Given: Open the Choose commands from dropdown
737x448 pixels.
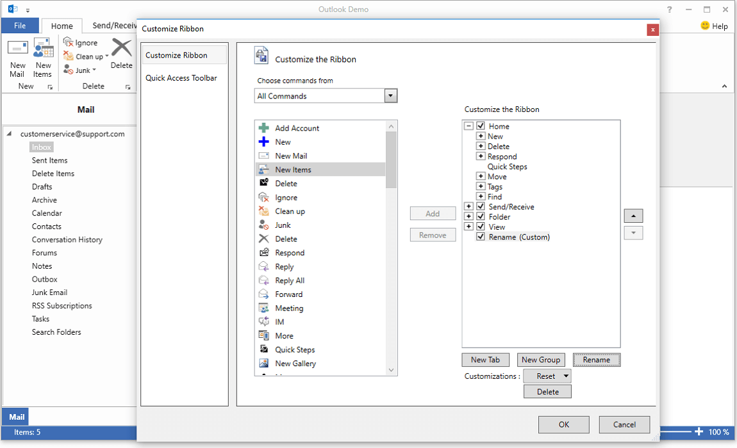Looking at the screenshot, I should 390,96.
